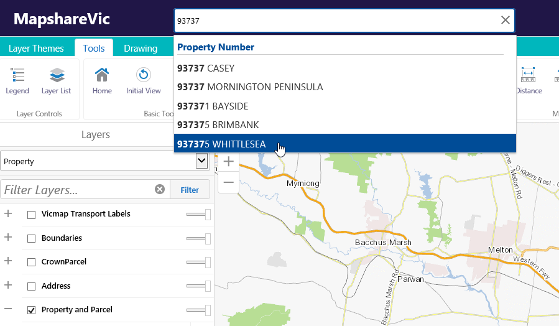Reset map with Initial View
Screen dimensions: 559x326
pos(143,81)
